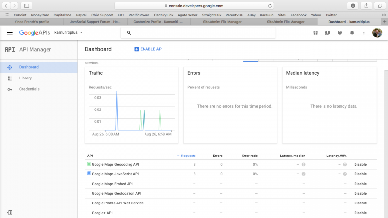Show all tabs overview icon
This screenshot has height=218, width=388.
point(380,6)
